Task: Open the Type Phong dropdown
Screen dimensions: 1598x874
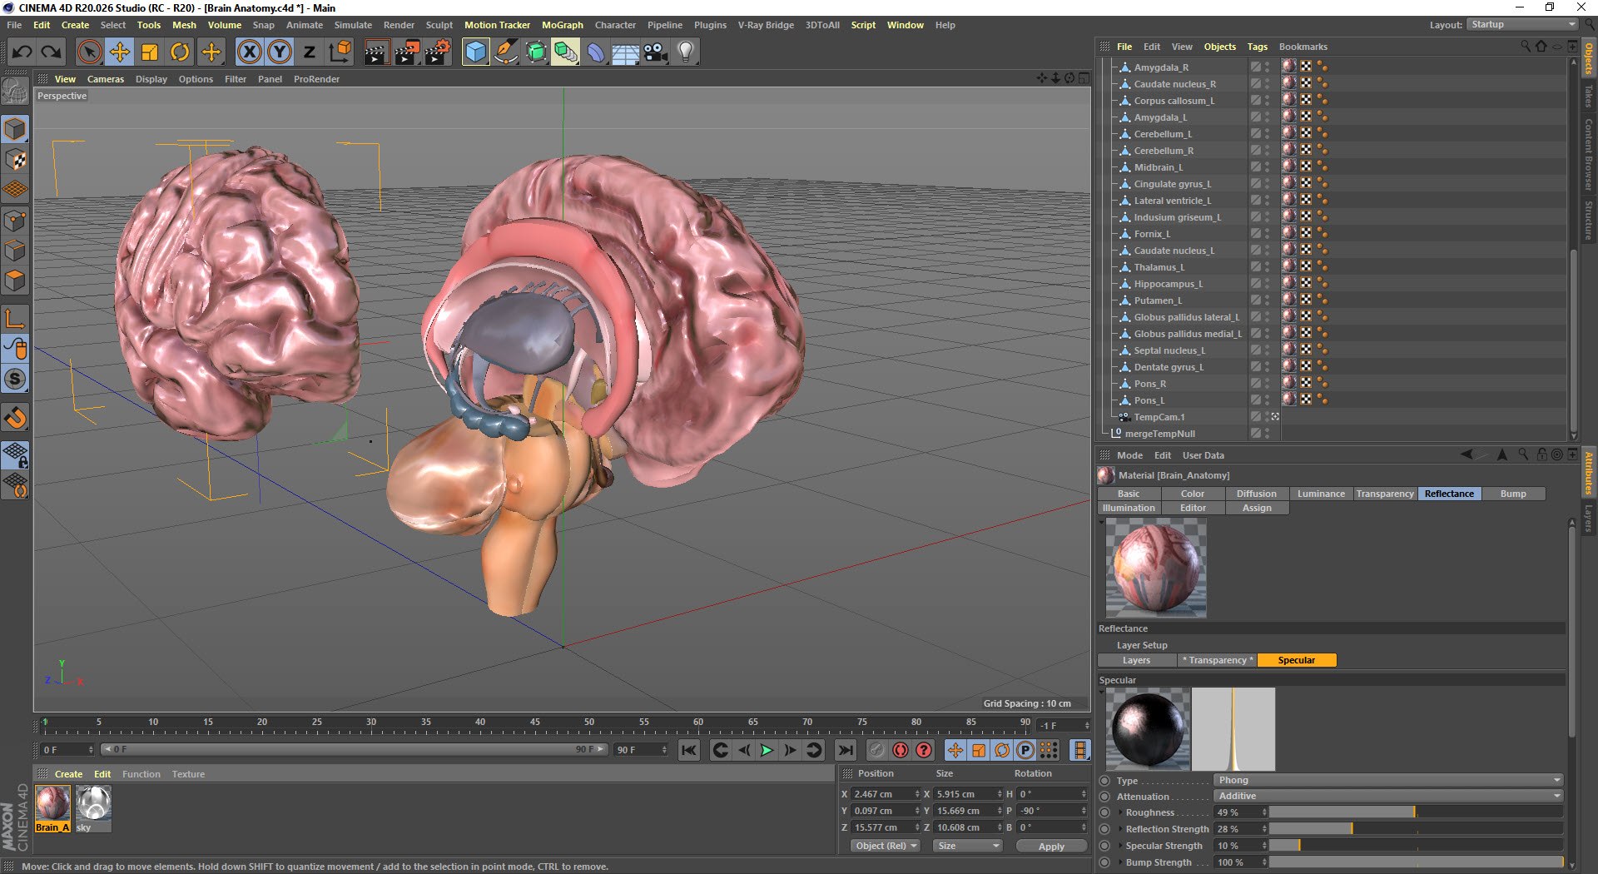Action: [1388, 780]
